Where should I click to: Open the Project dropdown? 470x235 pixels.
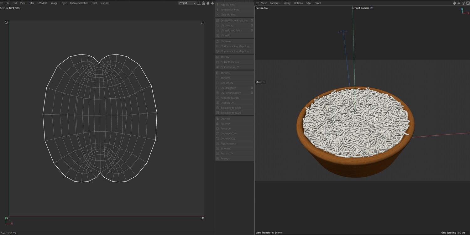[187, 3]
